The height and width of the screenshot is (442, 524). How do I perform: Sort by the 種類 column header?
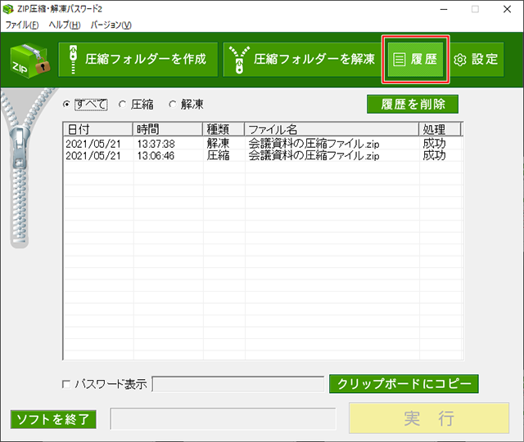tap(224, 129)
